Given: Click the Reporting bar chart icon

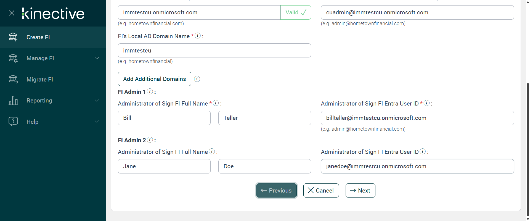Looking at the screenshot, I should [13, 101].
